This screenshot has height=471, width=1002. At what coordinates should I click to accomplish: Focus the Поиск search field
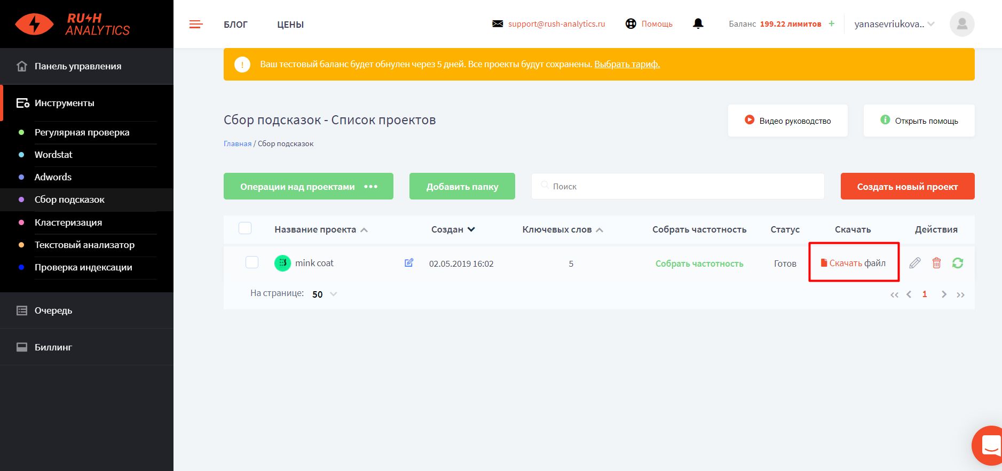[x=678, y=186]
